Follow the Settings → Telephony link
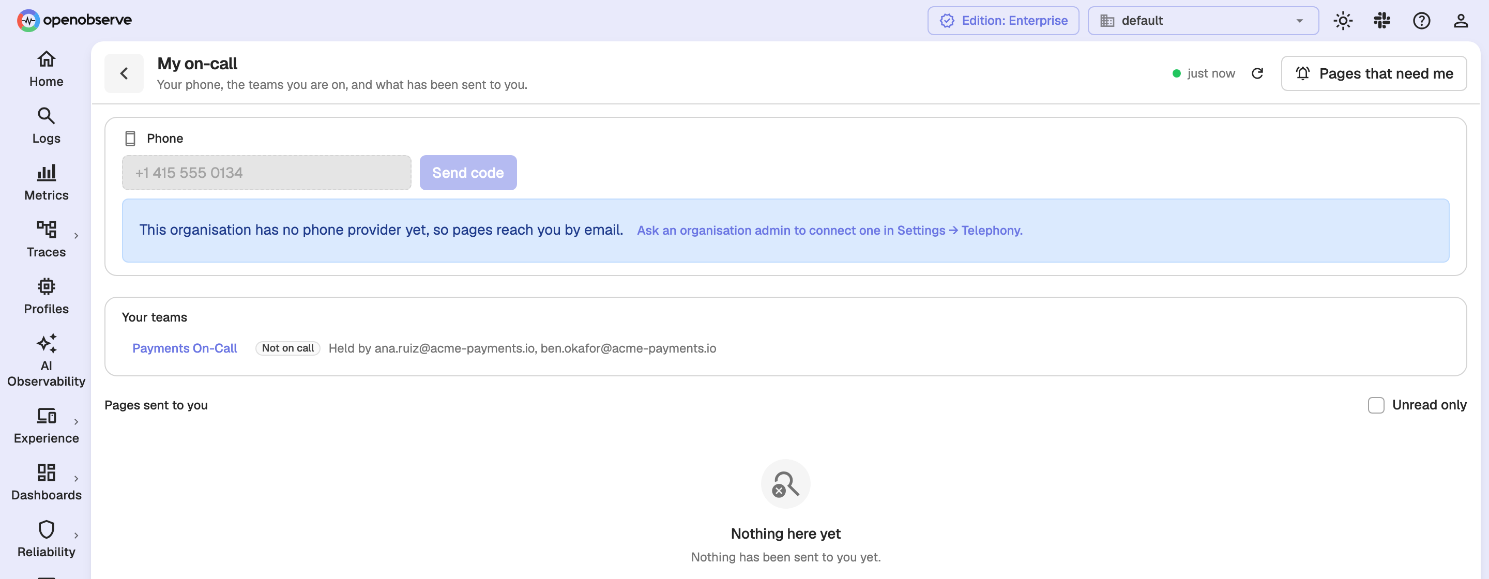 [x=829, y=231]
